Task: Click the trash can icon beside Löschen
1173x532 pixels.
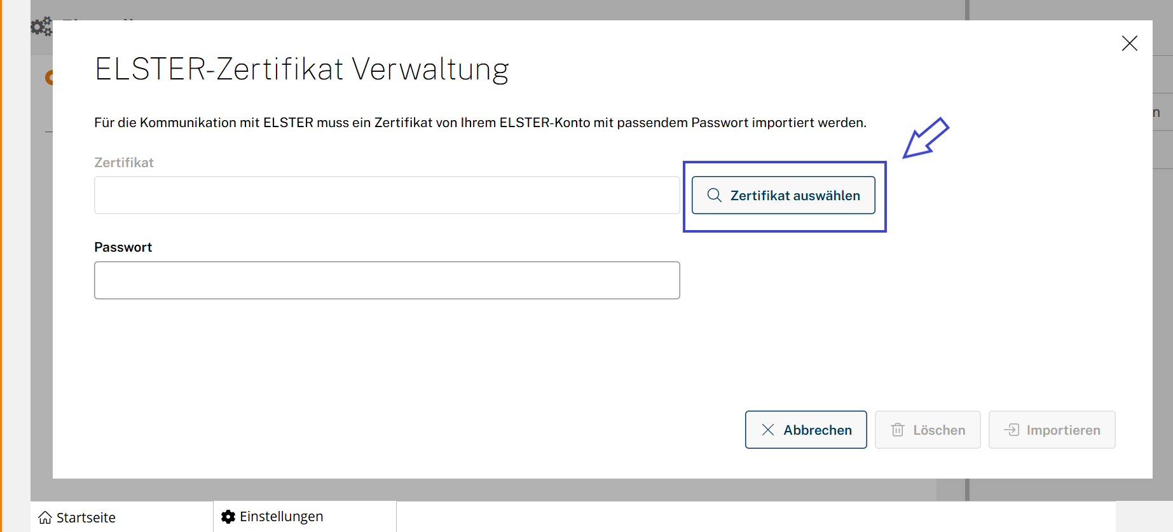Action: [898, 430]
